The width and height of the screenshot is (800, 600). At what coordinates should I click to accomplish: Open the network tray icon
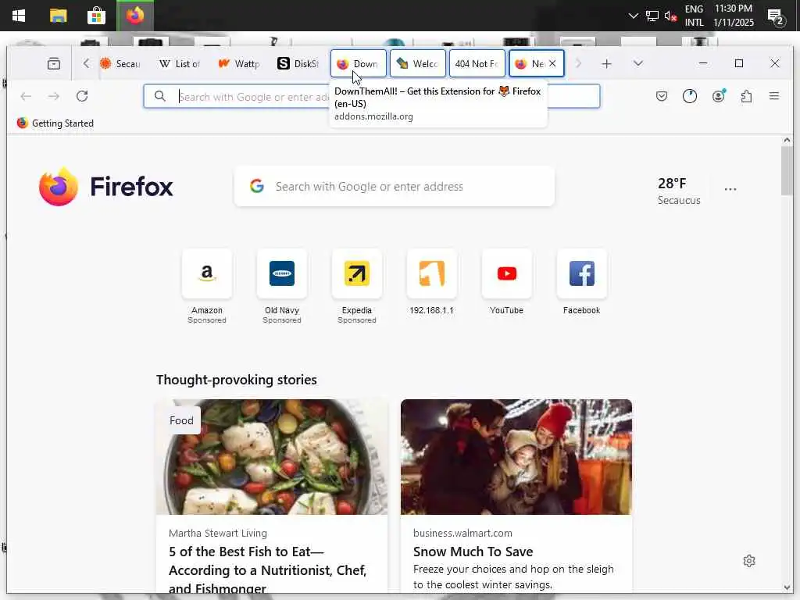pyautogui.click(x=652, y=16)
